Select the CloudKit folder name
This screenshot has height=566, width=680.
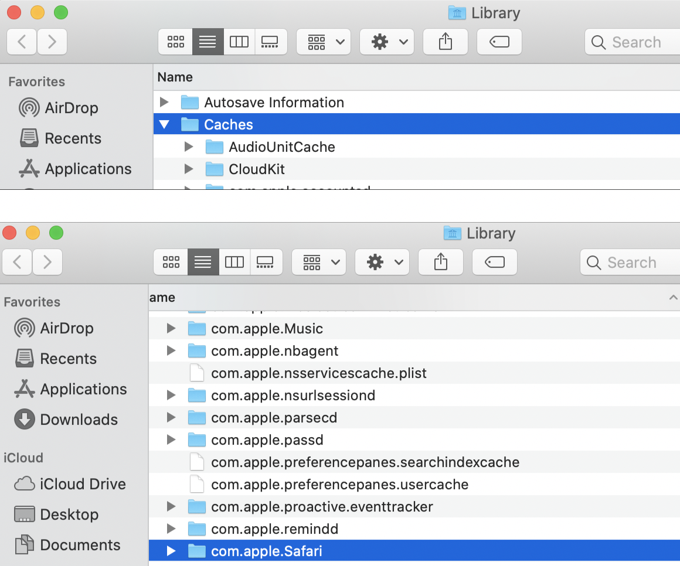point(257,169)
